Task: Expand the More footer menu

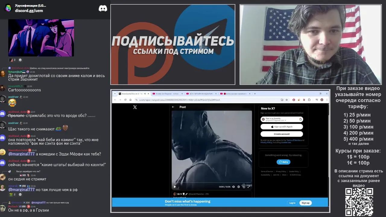Action: pyautogui.click(x=285, y=175)
